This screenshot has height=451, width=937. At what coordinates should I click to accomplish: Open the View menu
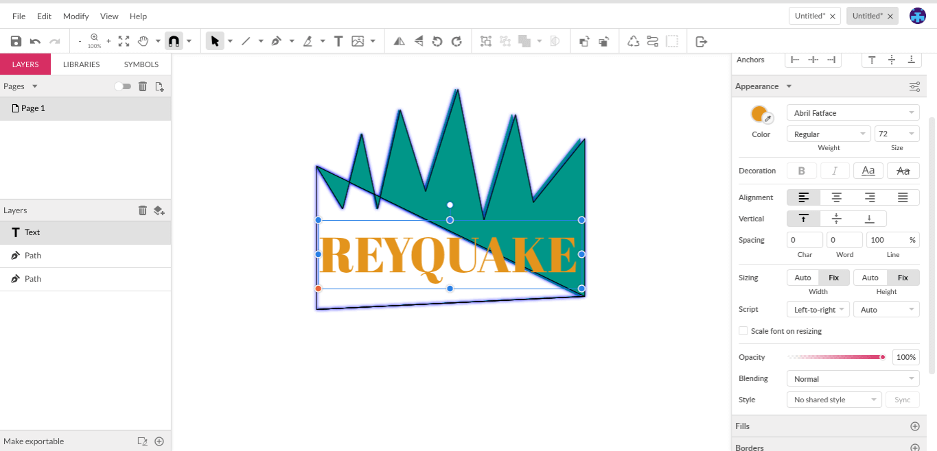coord(109,16)
